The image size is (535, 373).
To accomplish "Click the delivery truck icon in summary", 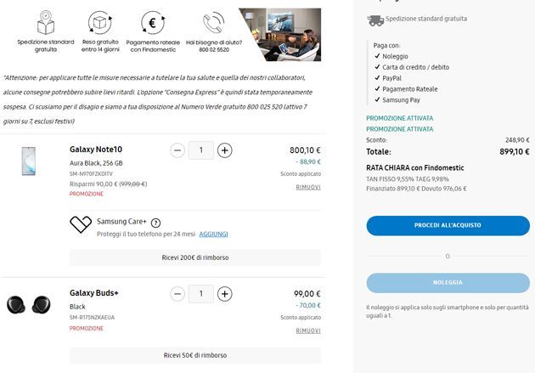I will pos(374,18).
